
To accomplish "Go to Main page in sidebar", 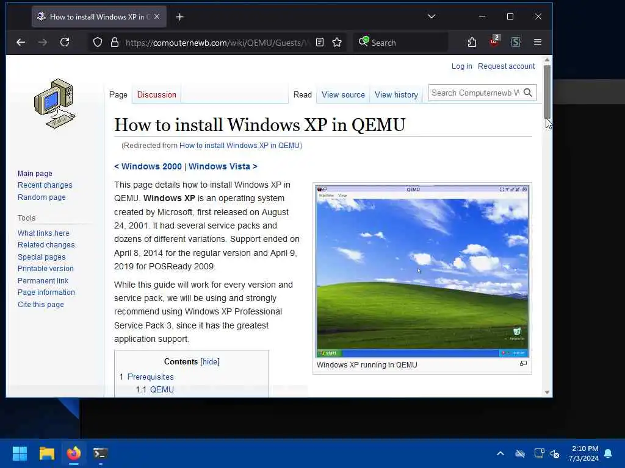I will [35, 174].
